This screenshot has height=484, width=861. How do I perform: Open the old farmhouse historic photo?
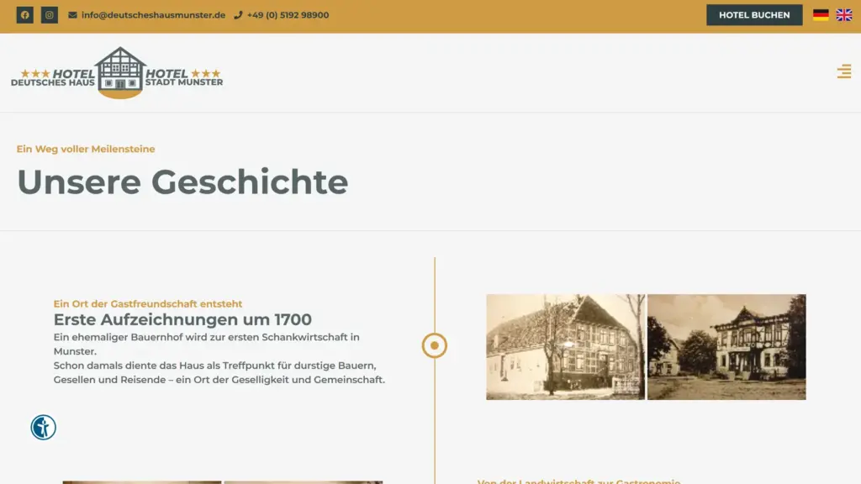(565, 347)
